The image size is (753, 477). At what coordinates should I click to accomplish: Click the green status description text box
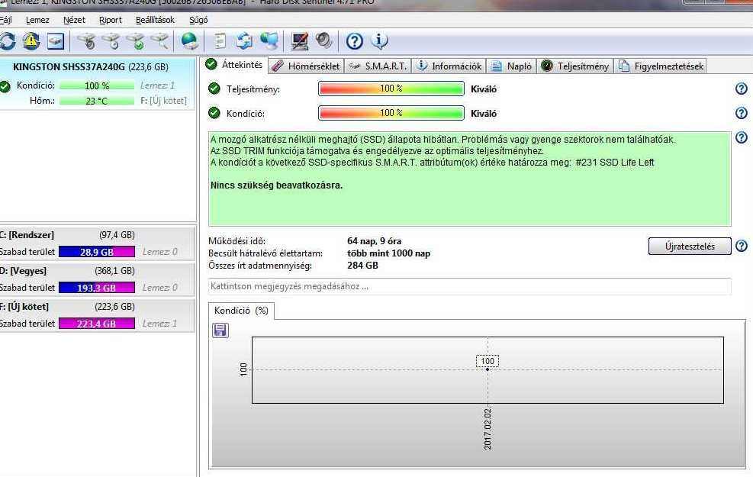[470, 179]
